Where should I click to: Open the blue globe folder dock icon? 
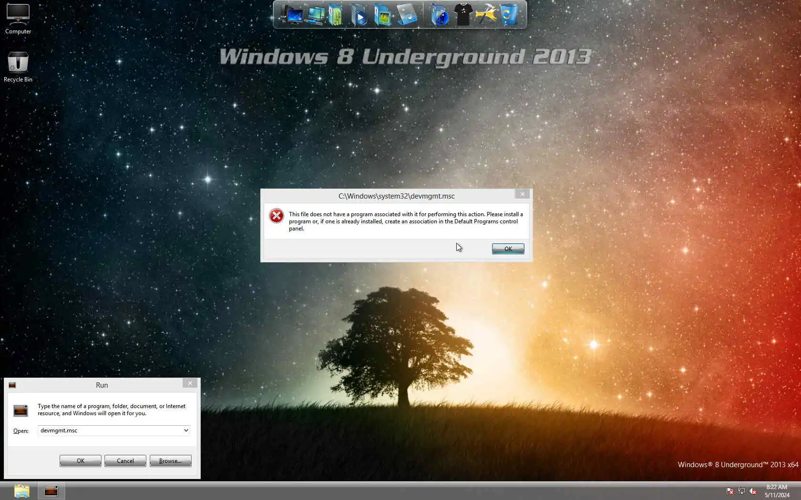tap(440, 15)
